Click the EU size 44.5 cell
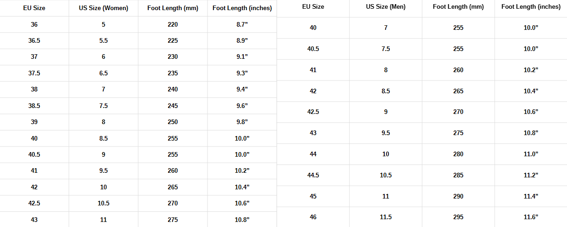 pos(313,175)
